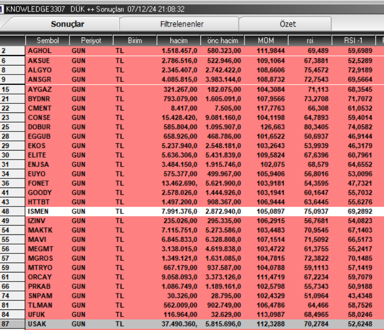Click RSI -1 value 43,4348
Image resolution: width=384 pixels, height=330 pixels.
pyautogui.click(x=360, y=295)
